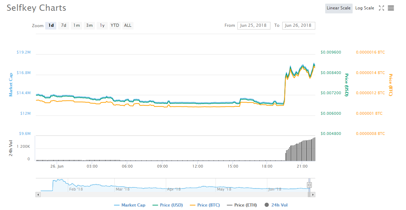The height and width of the screenshot is (210, 406).
Task: Click the 1 200K volume axis label
Action: tap(23, 147)
